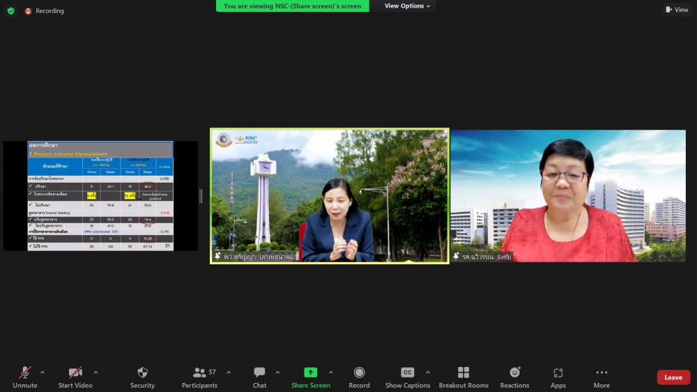The width and height of the screenshot is (697, 392).
Task: Click the green encryption shield icon
Action: coord(10,10)
